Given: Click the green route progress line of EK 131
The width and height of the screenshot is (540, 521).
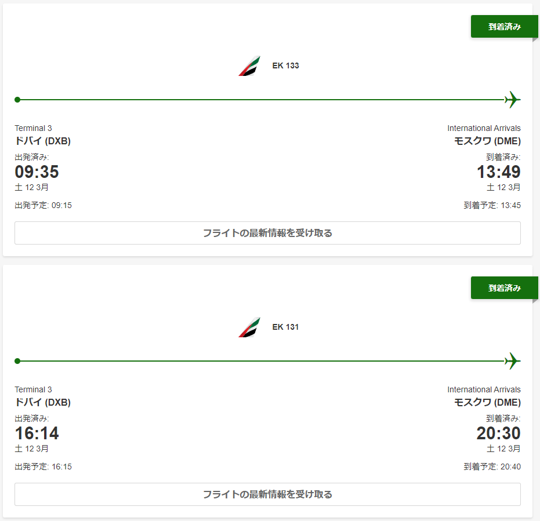Looking at the screenshot, I should tap(261, 361).
